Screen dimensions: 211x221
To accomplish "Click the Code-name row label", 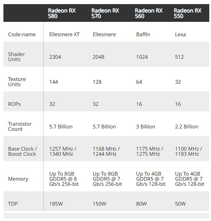I will click(x=22, y=34).
